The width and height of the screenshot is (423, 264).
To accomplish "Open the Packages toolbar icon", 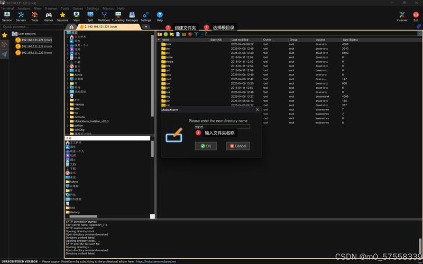I will click(132, 16).
